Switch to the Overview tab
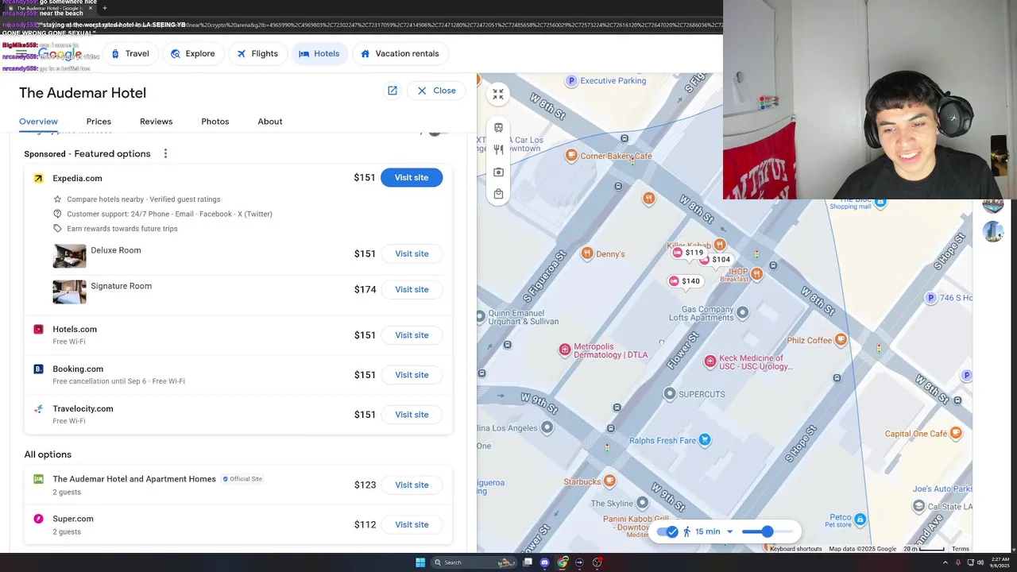Screen dimensions: 1017x572 (x=38, y=122)
